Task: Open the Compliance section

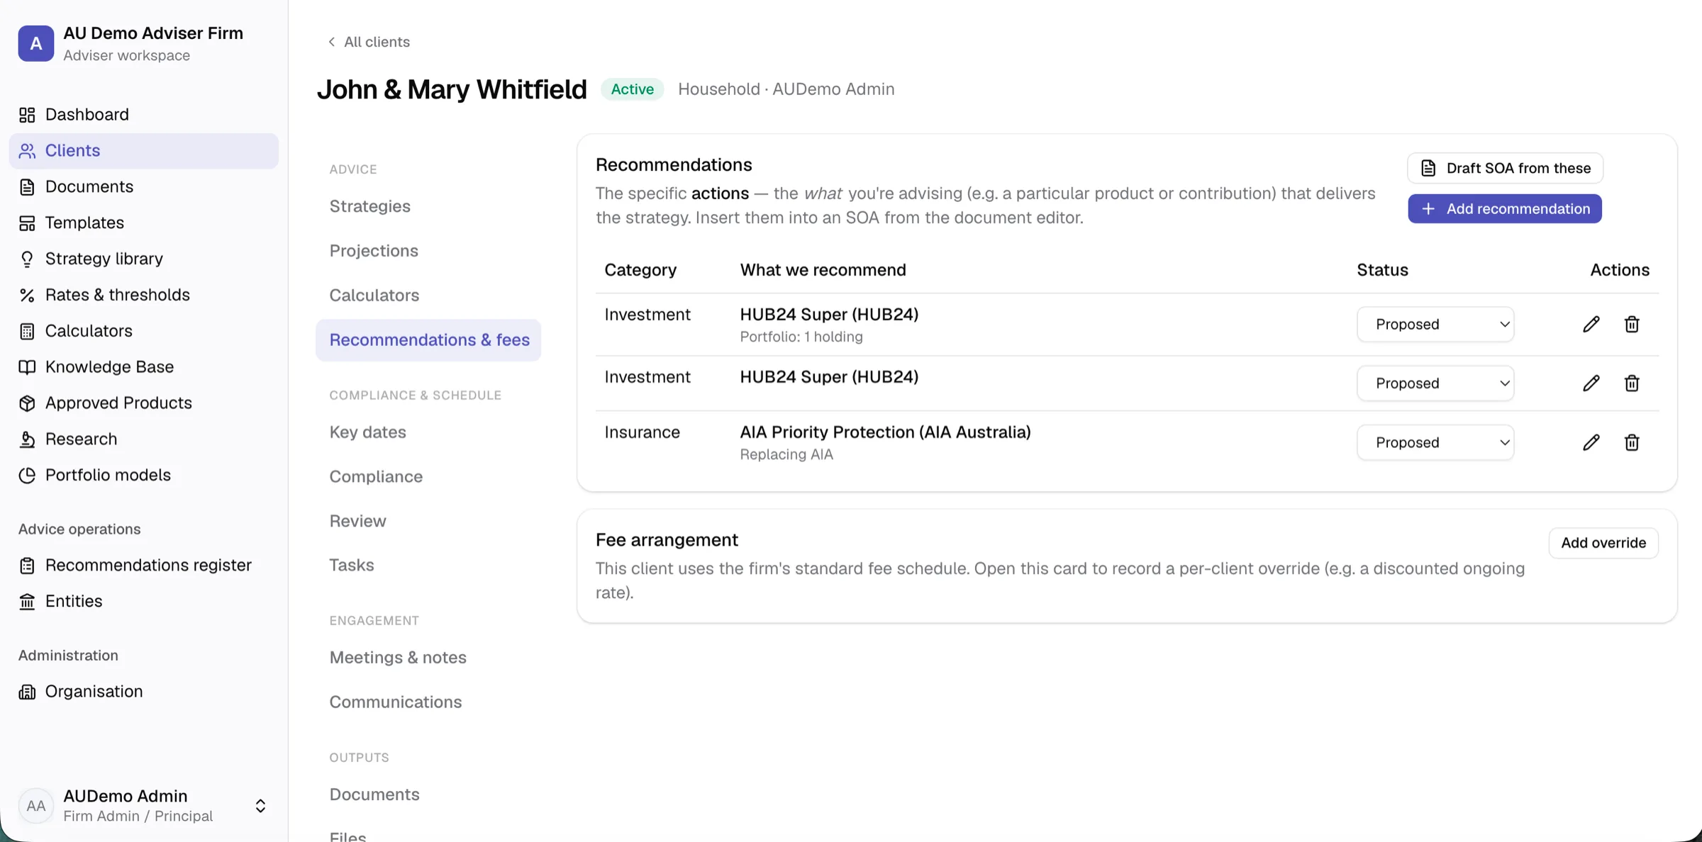Action: (376, 476)
